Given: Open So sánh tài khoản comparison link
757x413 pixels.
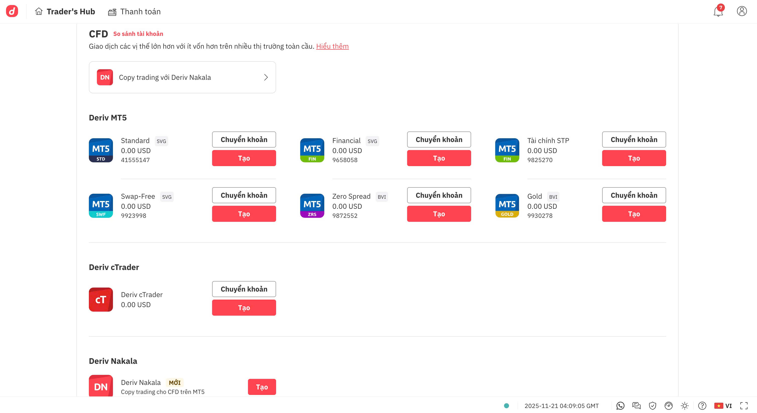Looking at the screenshot, I should coord(138,34).
